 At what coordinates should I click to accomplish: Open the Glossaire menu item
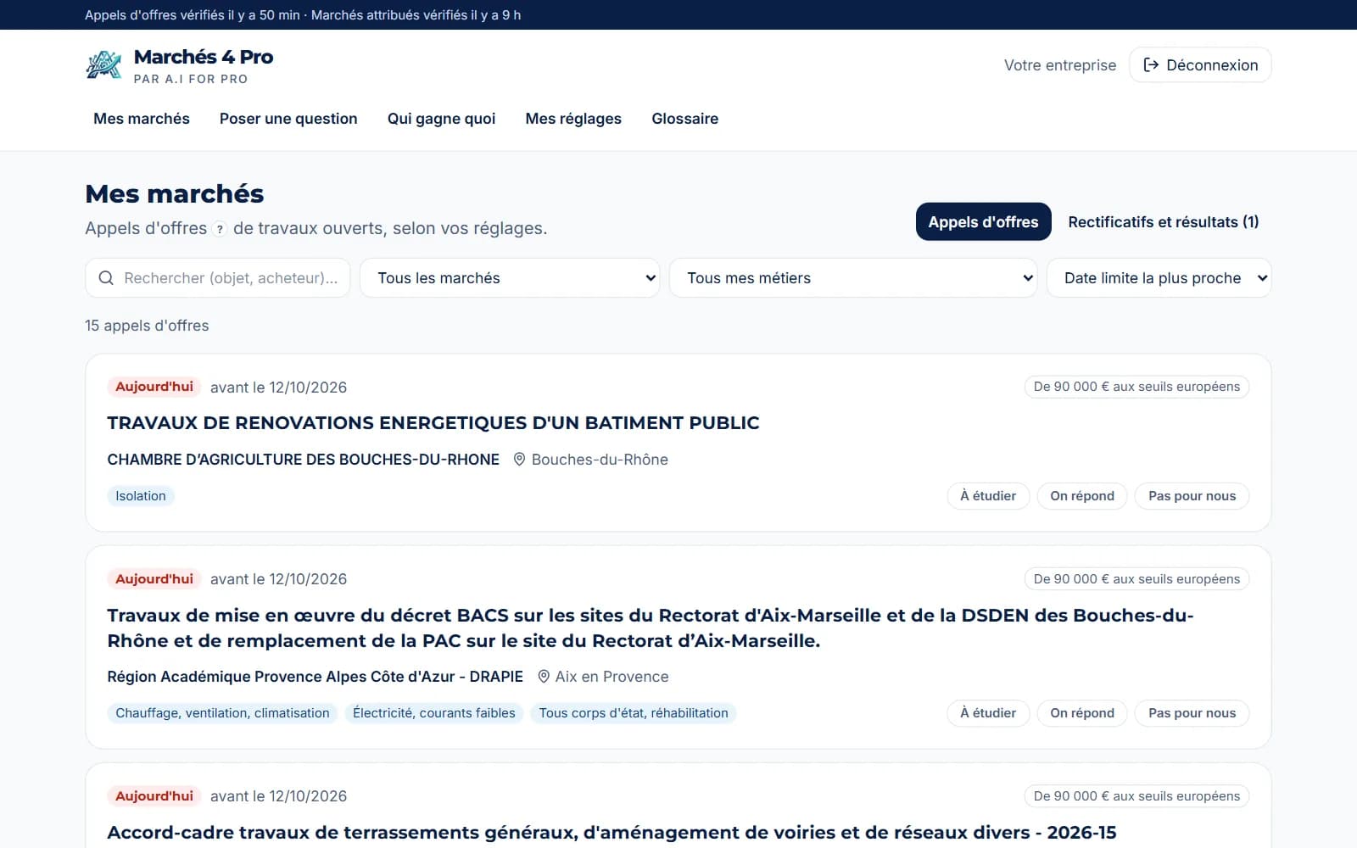(x=684, y=119)
